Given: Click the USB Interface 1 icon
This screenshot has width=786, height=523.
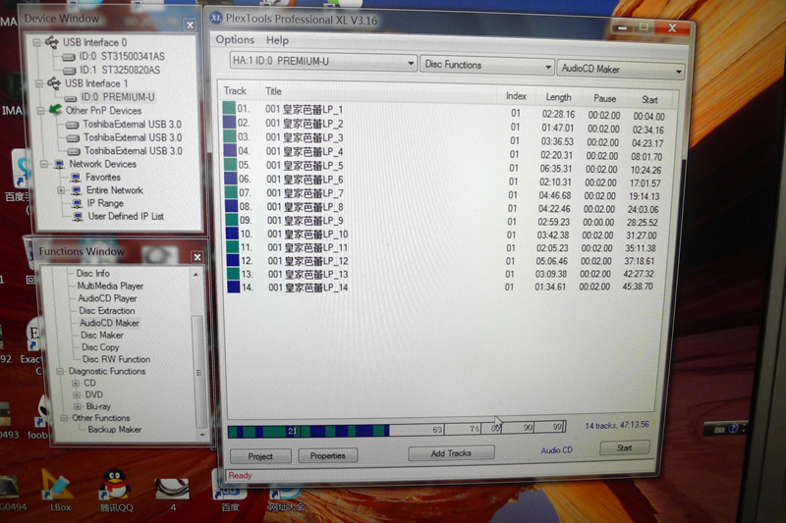Looking at the screenshot, I should click(54, 83).
